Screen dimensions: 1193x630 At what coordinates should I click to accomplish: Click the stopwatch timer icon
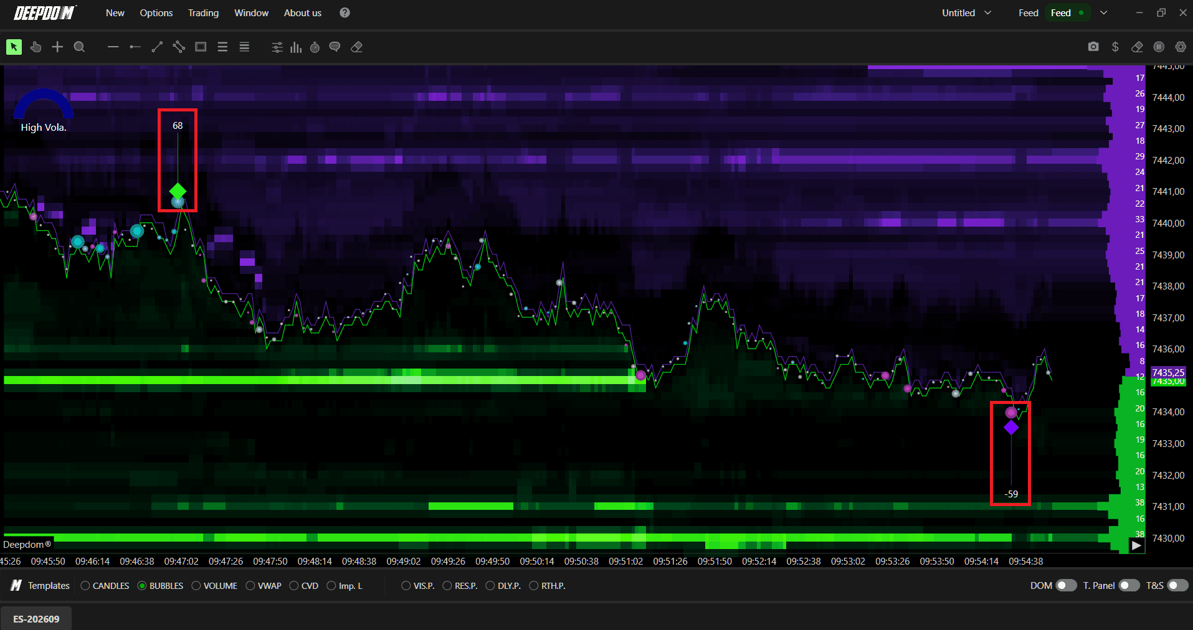(315, 47)
